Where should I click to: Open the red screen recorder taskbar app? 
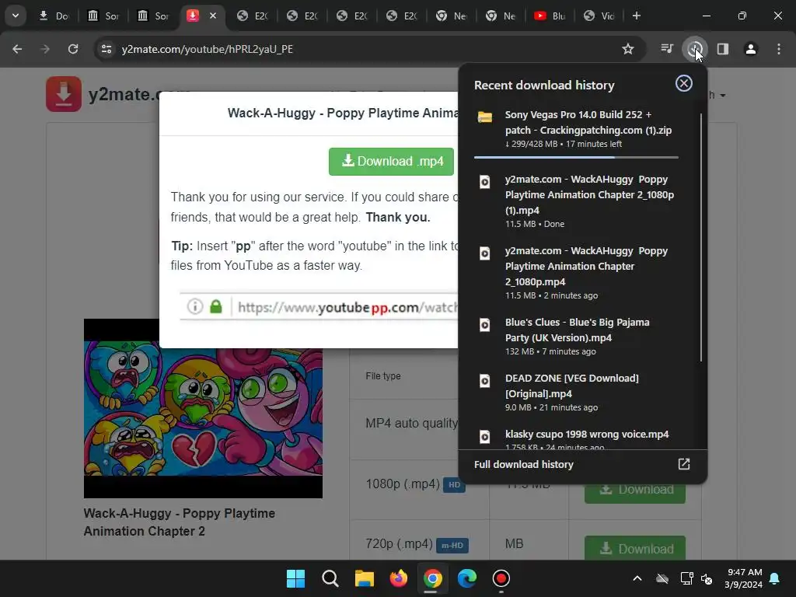[x=501, y=578]
